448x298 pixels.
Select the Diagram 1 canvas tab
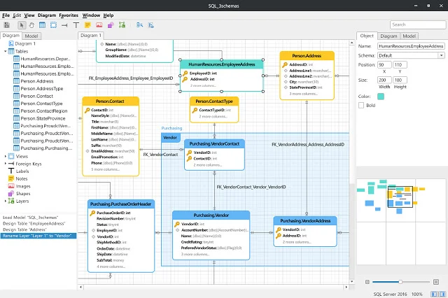click(91, 36)
